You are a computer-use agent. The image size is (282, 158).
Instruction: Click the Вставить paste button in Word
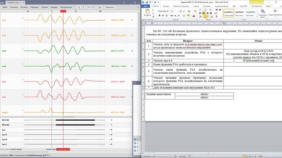click(x=148, y=13)
